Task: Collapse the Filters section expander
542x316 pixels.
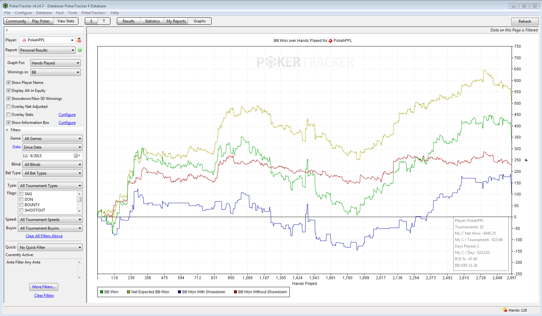Action: tap(7, 130)
